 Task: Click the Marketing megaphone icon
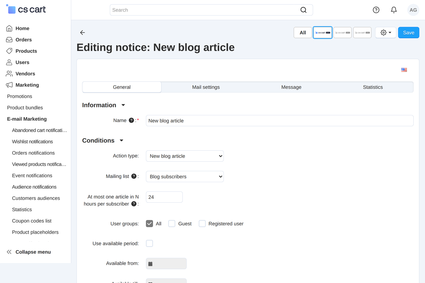point(9,85)
